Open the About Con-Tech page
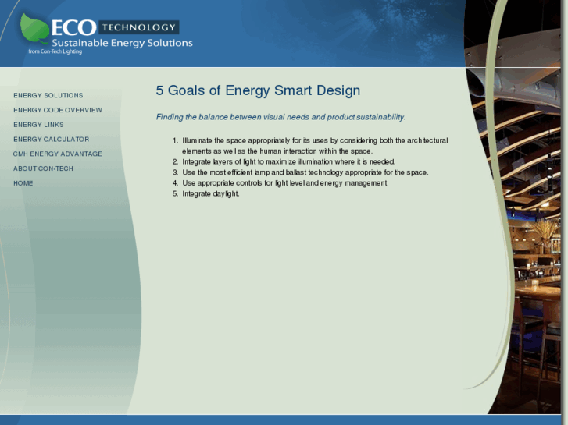 click(x=43, y=168)
